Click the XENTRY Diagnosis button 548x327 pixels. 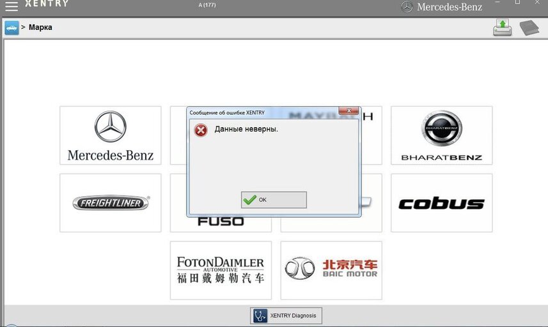pyautogui.click(x=286, y=316)
